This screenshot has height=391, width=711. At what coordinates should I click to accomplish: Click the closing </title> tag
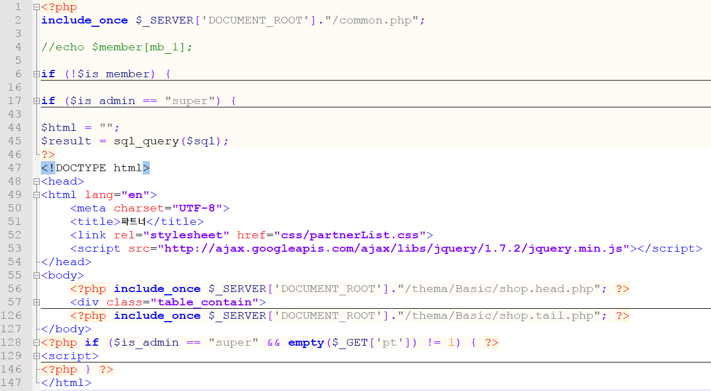(175, 222)
